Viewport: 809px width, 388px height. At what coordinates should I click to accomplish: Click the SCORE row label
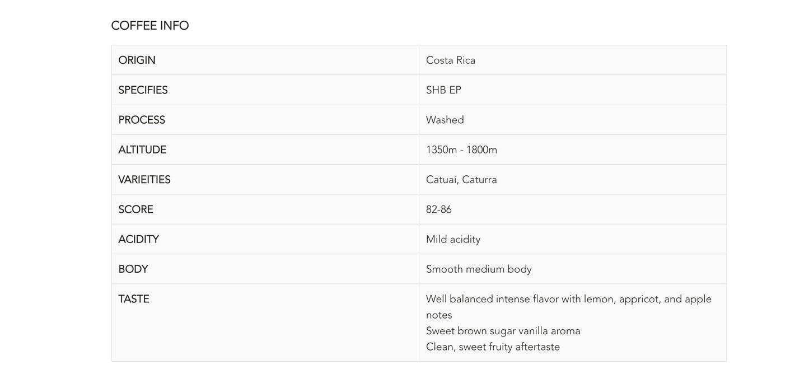[135, 209]
